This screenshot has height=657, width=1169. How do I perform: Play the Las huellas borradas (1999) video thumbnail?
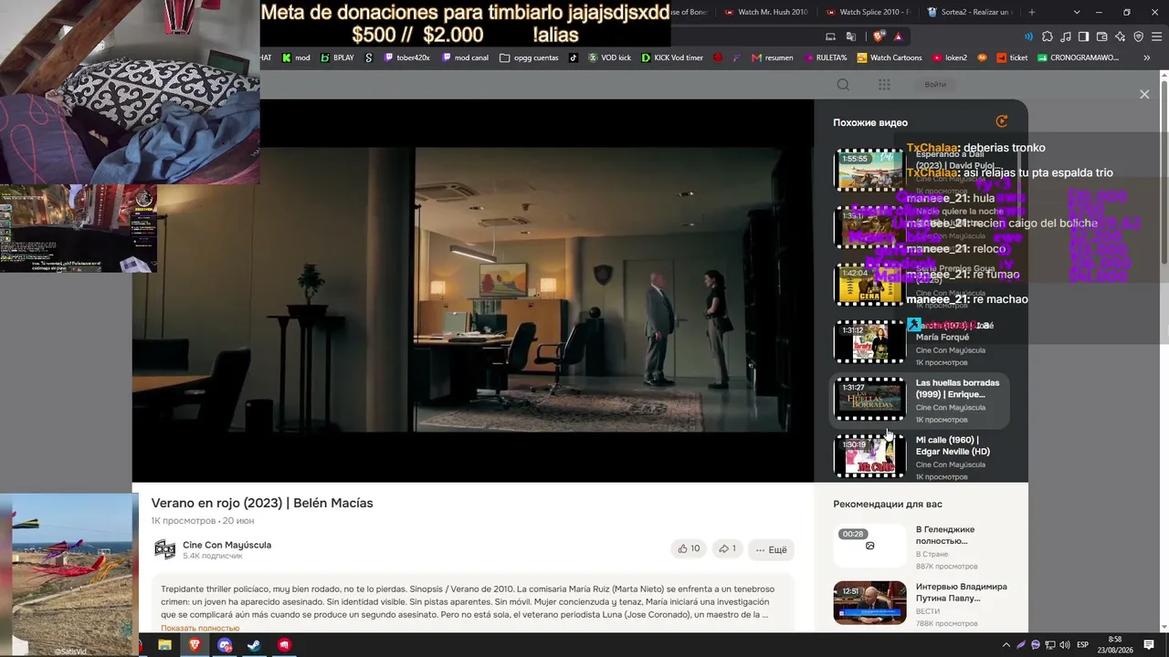(870, 400)
